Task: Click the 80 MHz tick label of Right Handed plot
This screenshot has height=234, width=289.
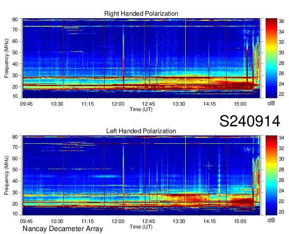Action: pyautogui.click(x=15, y=19)
